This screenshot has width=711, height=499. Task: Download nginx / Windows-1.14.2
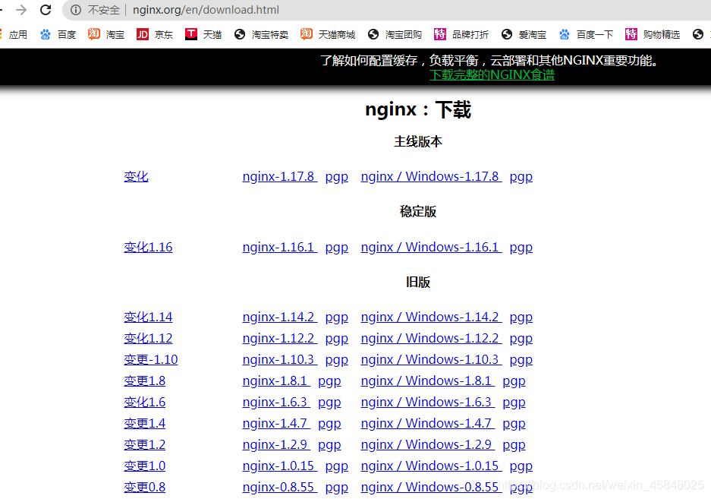431,317
